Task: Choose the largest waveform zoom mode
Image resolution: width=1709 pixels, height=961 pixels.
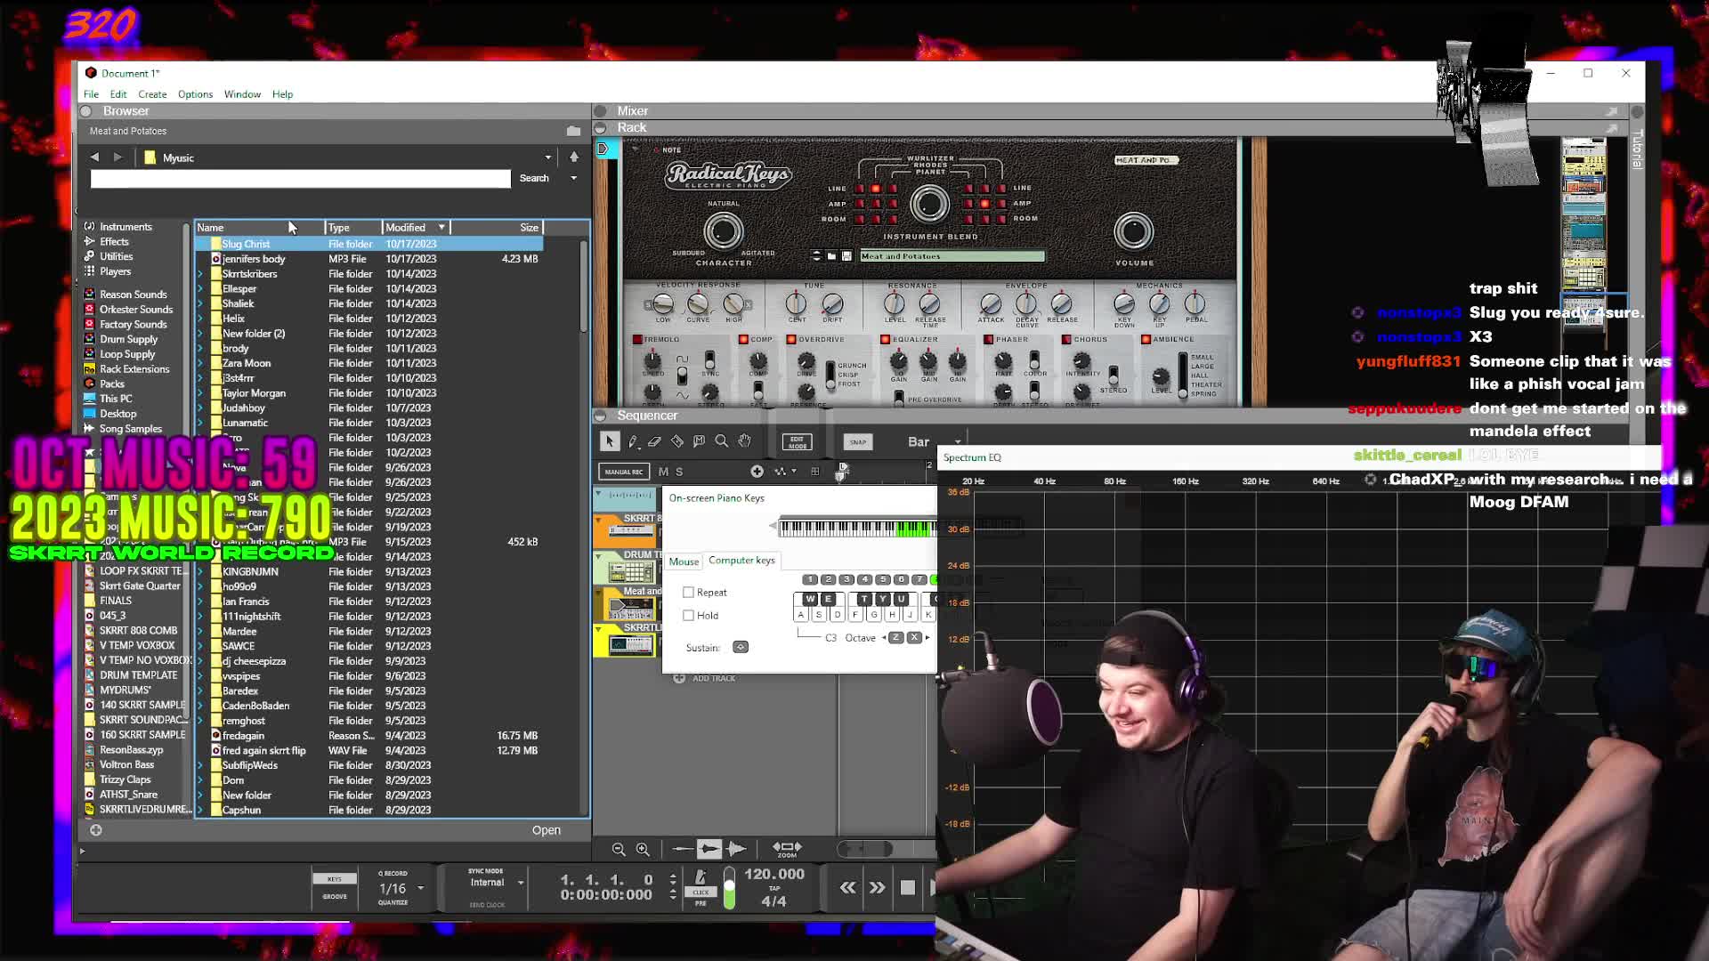Action: point(736,849)
